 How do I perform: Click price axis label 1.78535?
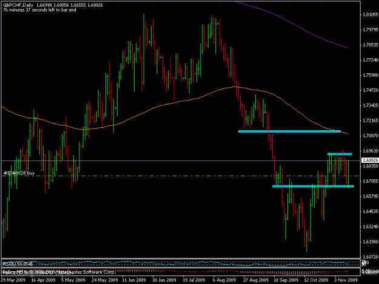pyautogui.click(x=370, y=45)
